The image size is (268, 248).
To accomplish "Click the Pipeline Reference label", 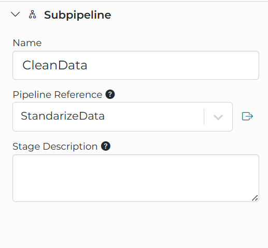I will click(x=58, y=95).
